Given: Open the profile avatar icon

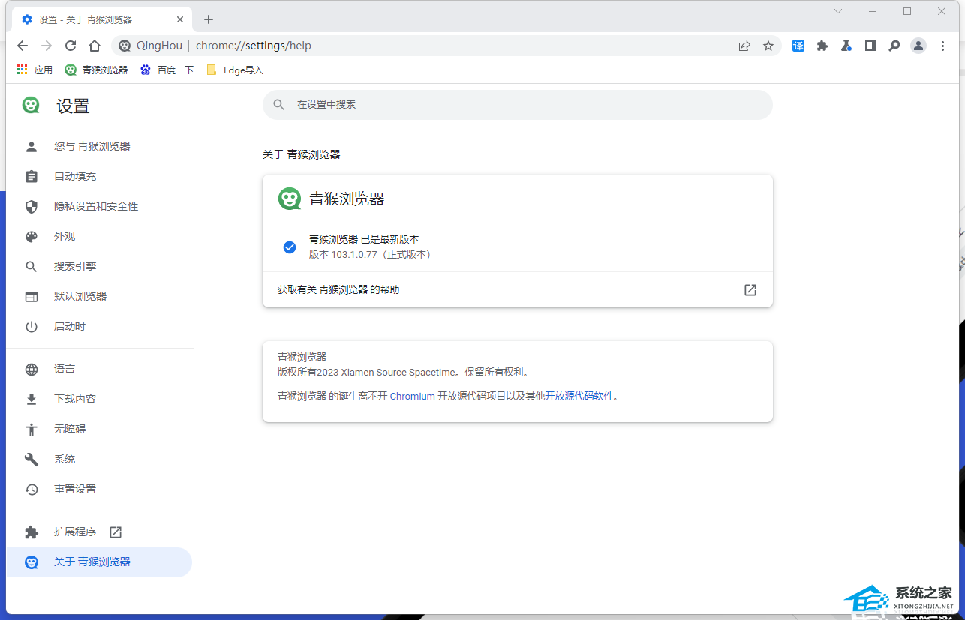Looking at the screenshot, I should (918, 46).
